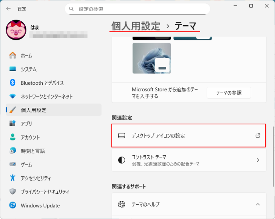
Task: Open the システム sidebar item
Action: click(54, 69)
